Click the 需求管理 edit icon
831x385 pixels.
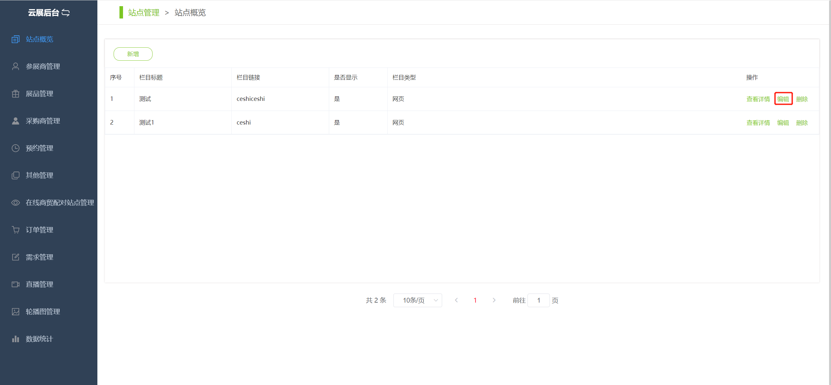pyautogui.click(x=16, y=257)
